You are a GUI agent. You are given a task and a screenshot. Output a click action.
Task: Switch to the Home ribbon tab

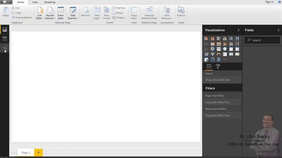pyautogui.click(x=21, y=2)
